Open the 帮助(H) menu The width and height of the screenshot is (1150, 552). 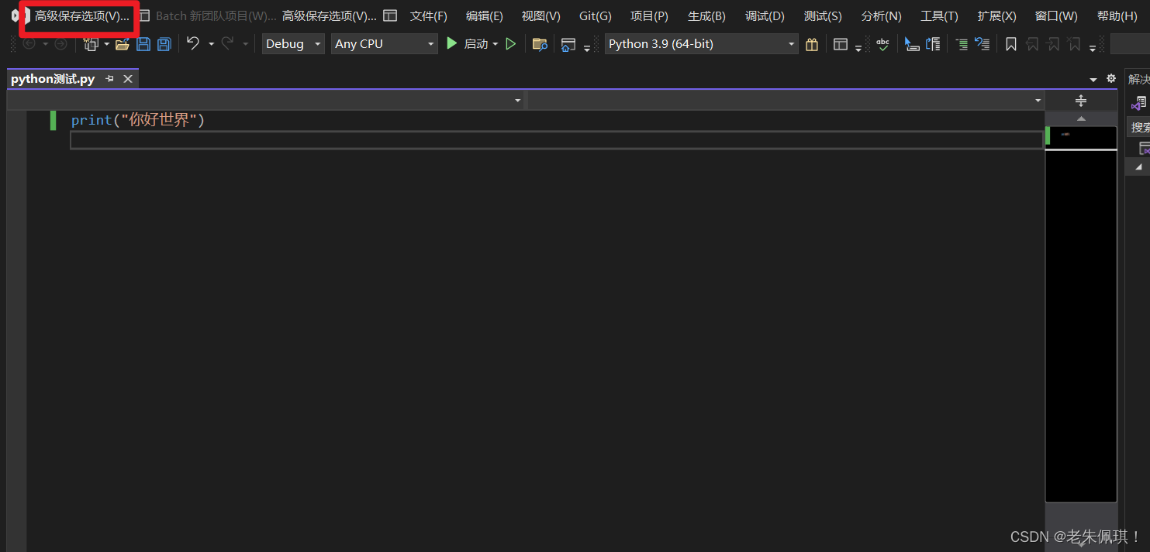tap(1117, 15)
